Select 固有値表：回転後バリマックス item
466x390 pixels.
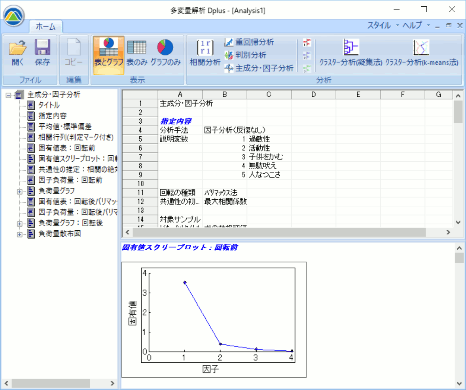click(x=78, y=202)
